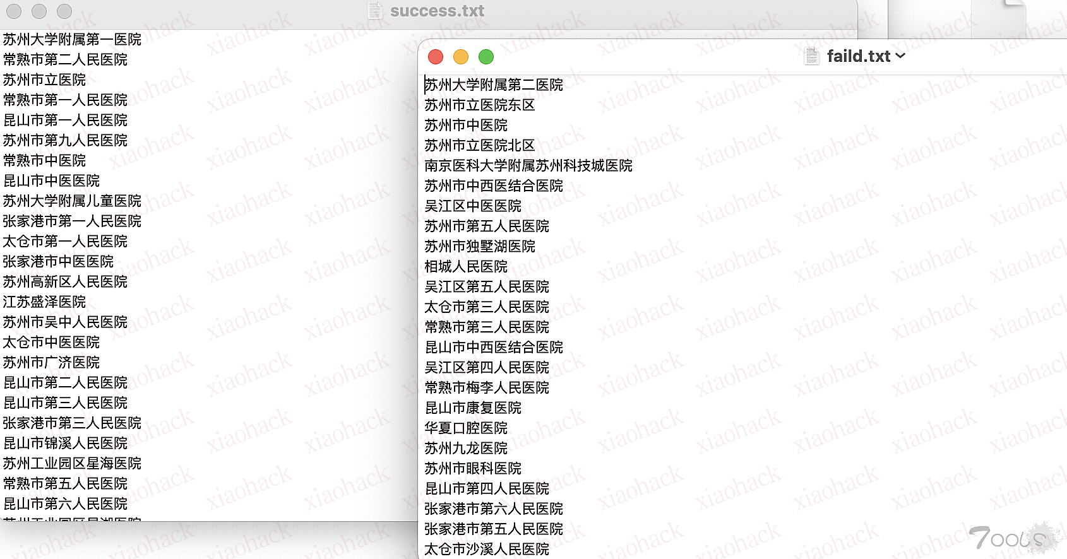1067x559 pixels.
Task: Click line 苏州市第五人民医院 in faild.txt
Action: point(487,226)
